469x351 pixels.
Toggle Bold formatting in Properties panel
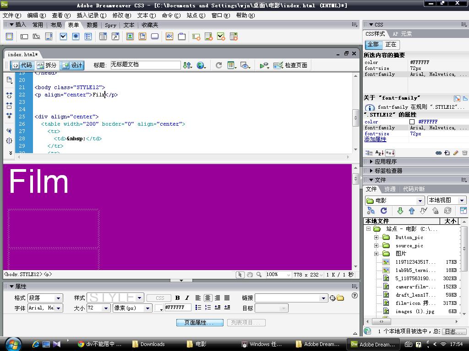pos(177,298)
